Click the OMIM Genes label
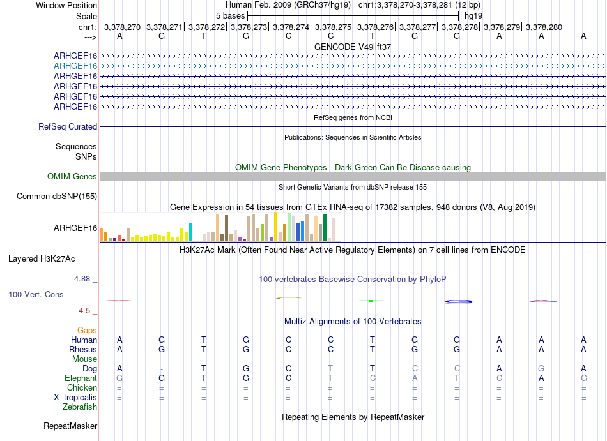The height and width of the screenshot is (441, 607). [72, 177]
